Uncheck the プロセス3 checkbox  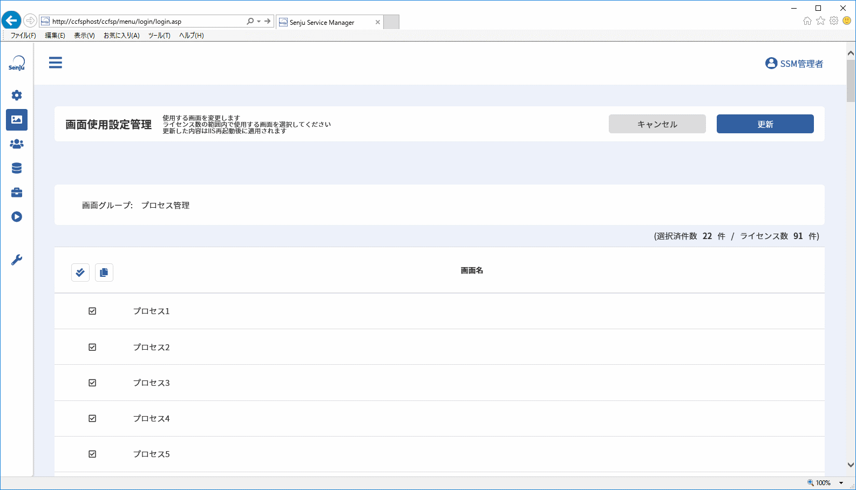pos(92,383)
